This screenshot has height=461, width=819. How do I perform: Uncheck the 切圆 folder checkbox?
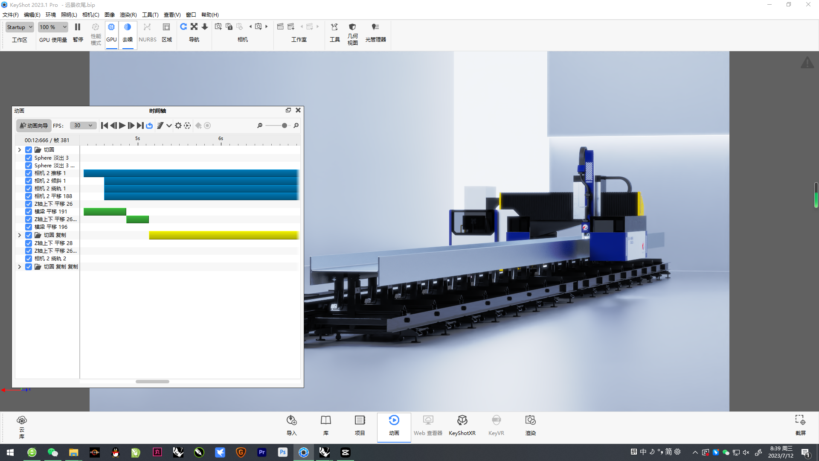(x=28, y=149)
